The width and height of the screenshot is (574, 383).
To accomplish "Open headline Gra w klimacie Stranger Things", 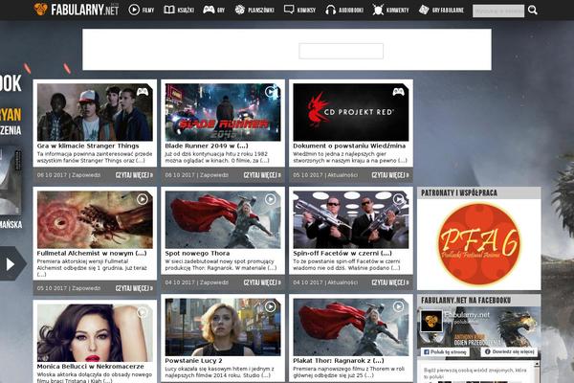I will pos(88,146).
